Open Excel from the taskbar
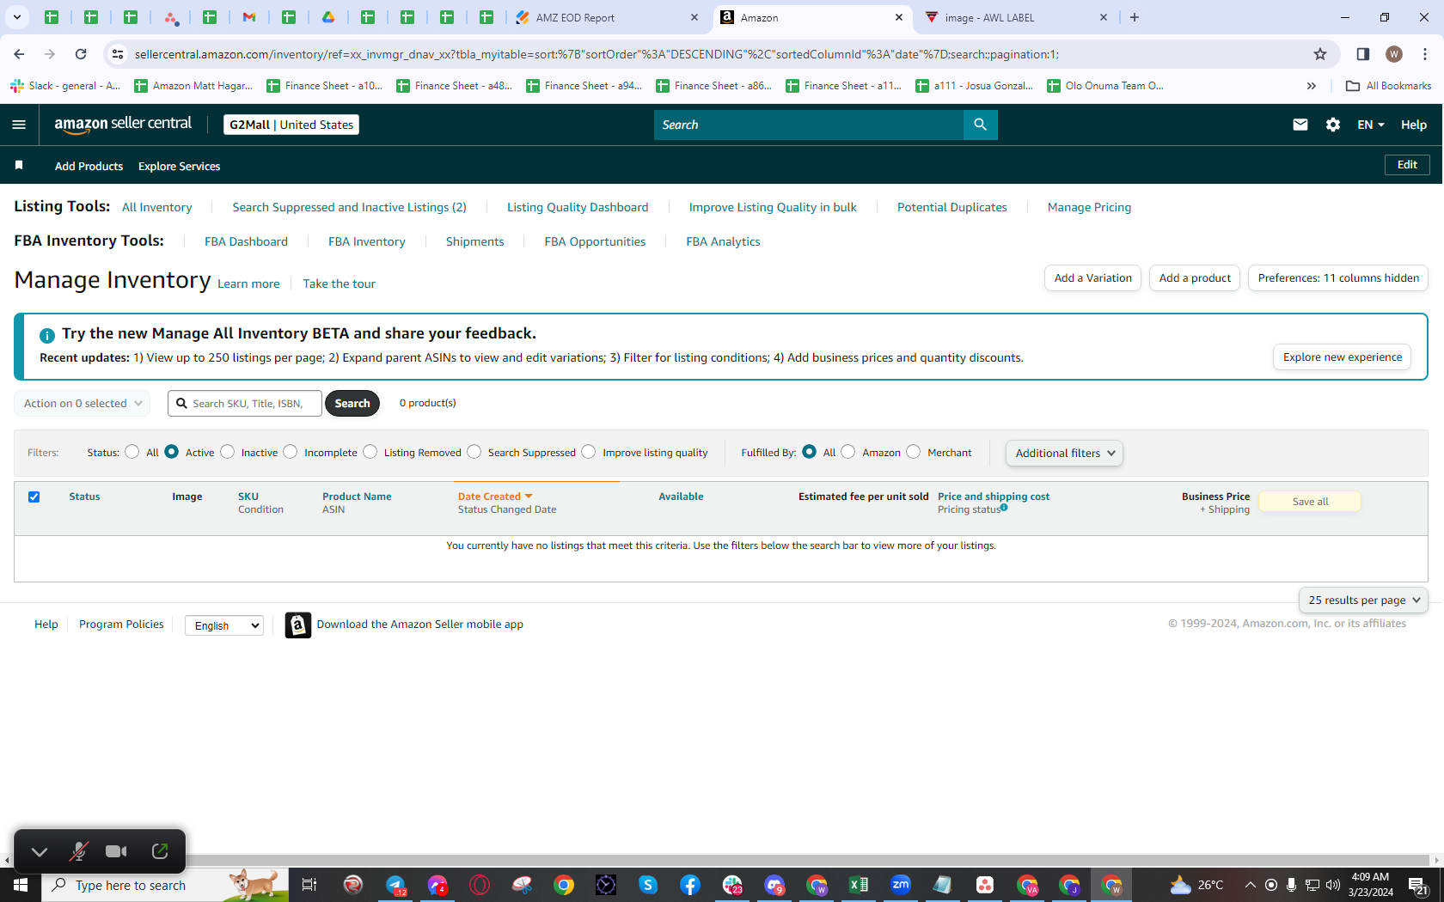This screenshot has width=1444, height=902. [x=858, y=885]
